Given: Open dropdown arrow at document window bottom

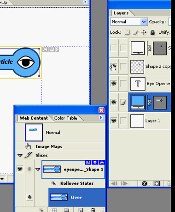Looking at the screenshot, I should coord(2,179).
